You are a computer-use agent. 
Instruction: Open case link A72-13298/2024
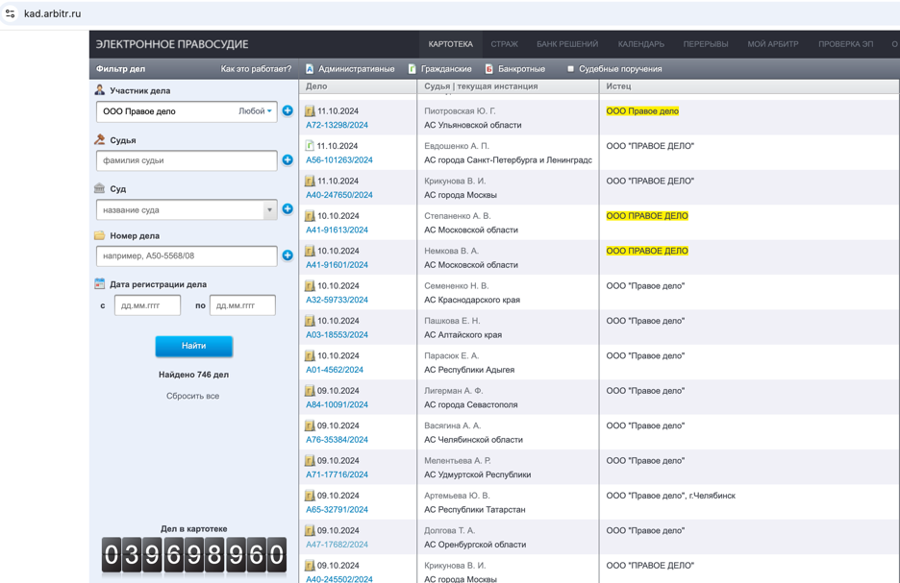(x=337, y=125)
